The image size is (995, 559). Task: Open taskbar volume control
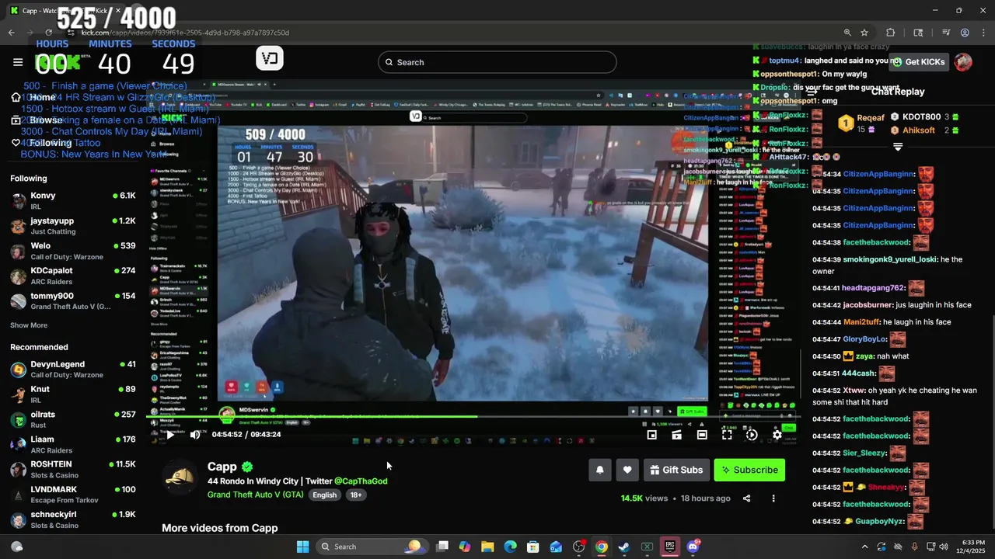click(x=943, y=547)
